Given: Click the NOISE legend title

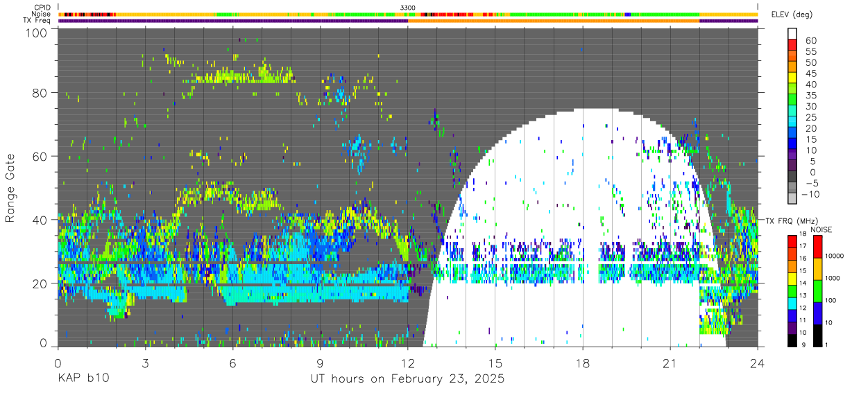Looking at the screenshot, I should coord(821,229).
